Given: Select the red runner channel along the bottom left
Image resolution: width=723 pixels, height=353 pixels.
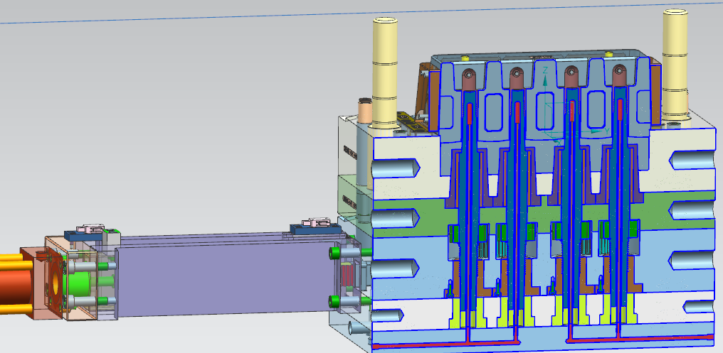Looking at the screenshot, I should [x=446, y=343].
